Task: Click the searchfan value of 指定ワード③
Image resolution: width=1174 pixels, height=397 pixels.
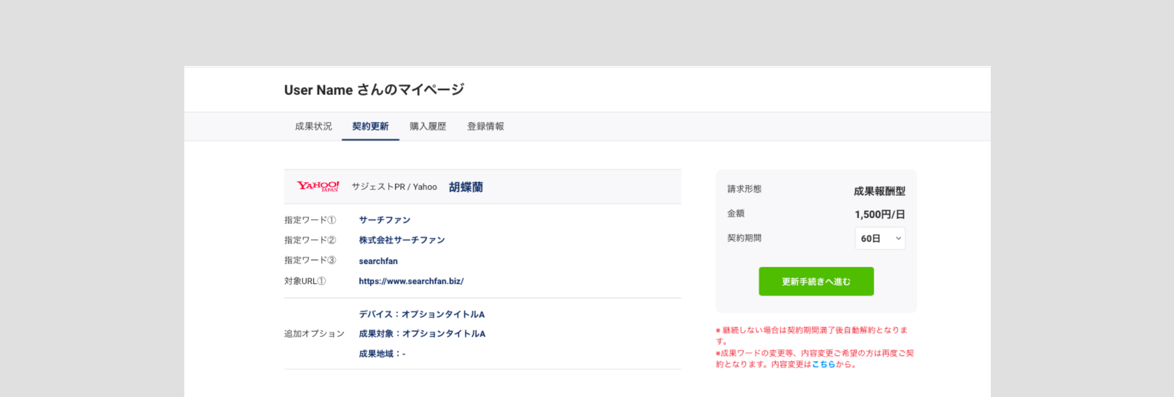Action: coord(378,261)
